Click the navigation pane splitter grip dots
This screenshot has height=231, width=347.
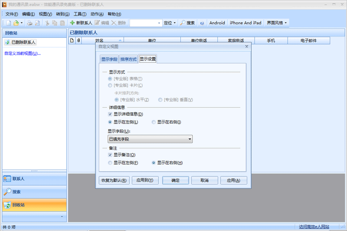coord(34,171)
